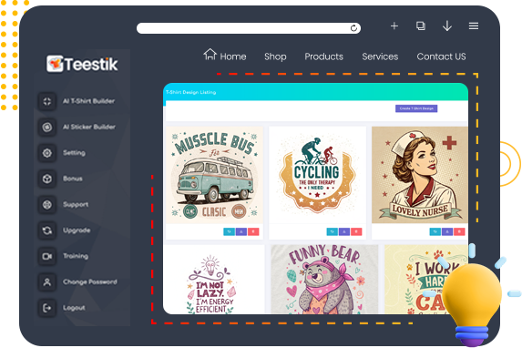The width and height of the screenshot is (522, 348).
Task: Click the browser address bar field
Action: click(249, 28)
